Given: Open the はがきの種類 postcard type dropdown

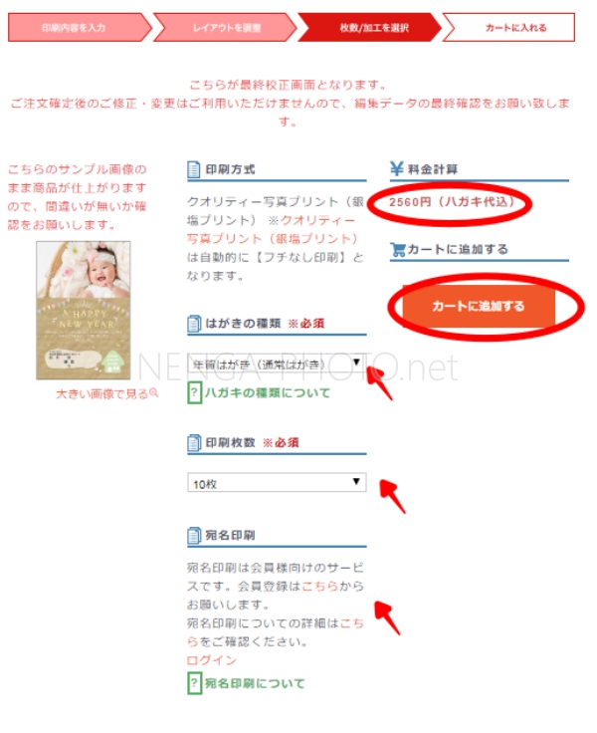Looking at the screenshot, I should click(277, 365).
